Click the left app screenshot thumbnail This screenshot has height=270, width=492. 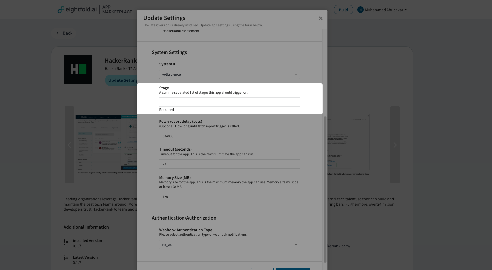(106, 145)
